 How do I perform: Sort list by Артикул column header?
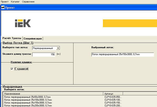coord(113,93)
